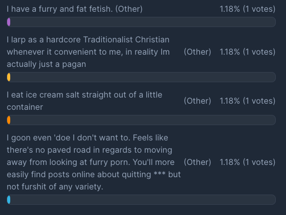This screenshot has width=286, height=215.
Task: Click empty track of the orange poll bar
Action: pyautogui.click(x=143, y=120)
